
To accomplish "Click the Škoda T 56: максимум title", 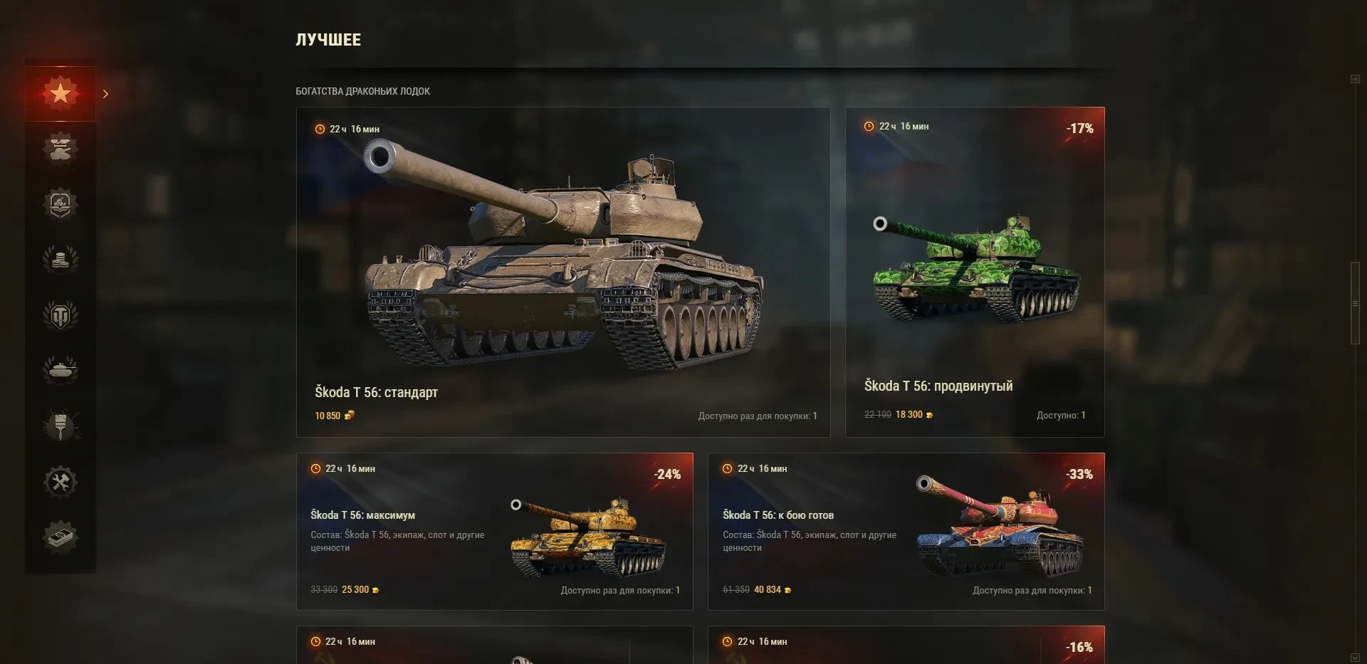I will (x=362, y=515).
